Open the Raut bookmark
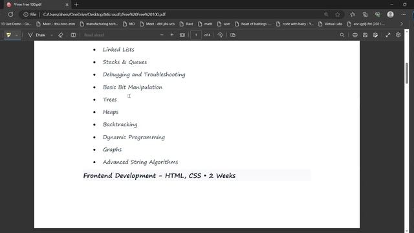 pos(186,24)
